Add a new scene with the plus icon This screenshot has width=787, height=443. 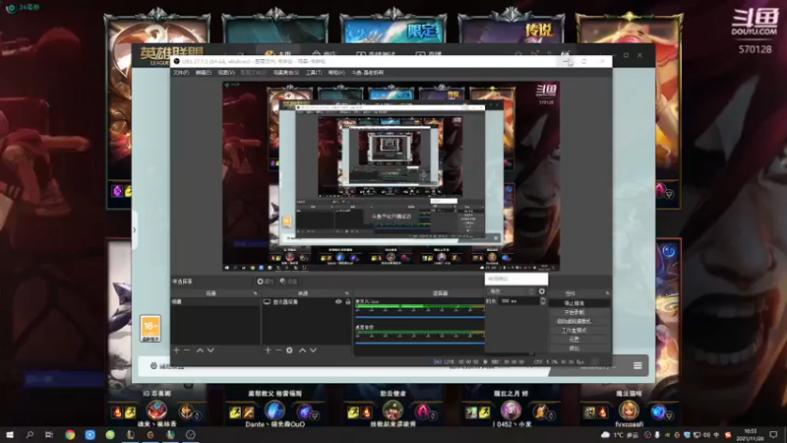[x=176, y=350]
